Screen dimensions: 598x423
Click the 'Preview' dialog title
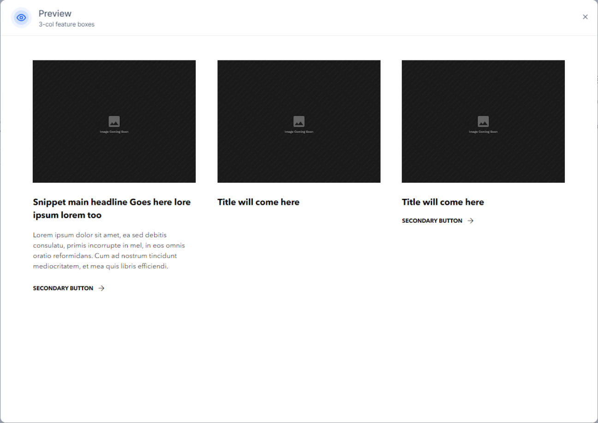[55, 13]
